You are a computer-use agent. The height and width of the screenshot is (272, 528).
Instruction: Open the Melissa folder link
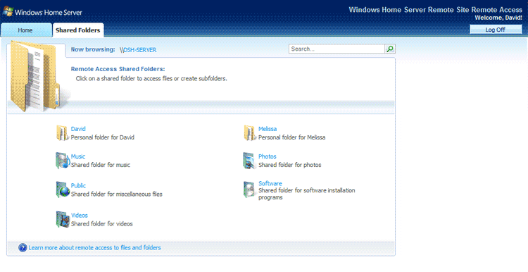coord(268,129)
